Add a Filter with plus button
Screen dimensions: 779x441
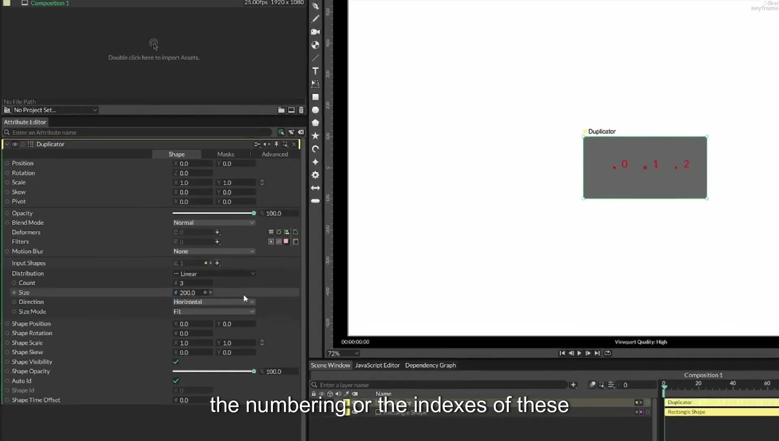pos(217,242)
